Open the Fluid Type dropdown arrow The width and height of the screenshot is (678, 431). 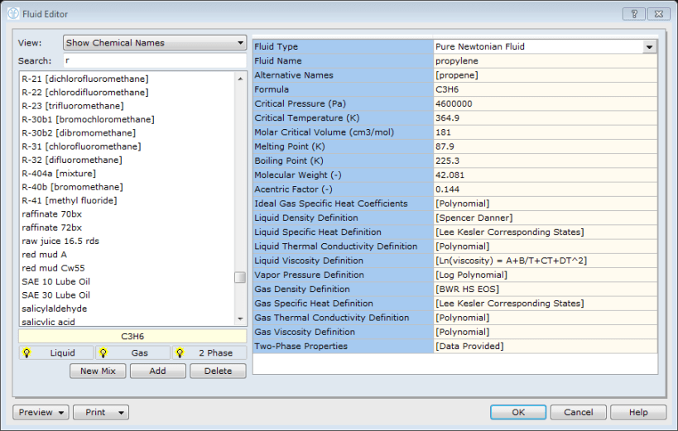click(x=649, y=46)
